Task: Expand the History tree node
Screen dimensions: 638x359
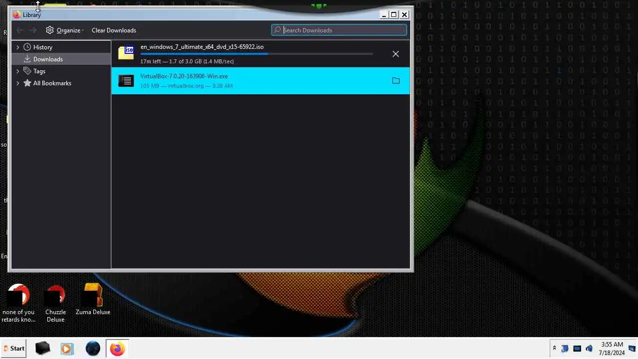Action: (18, 47)
